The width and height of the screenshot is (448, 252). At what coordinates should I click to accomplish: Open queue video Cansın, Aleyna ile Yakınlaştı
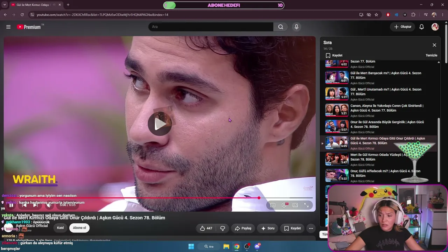[x=387, y=108]
